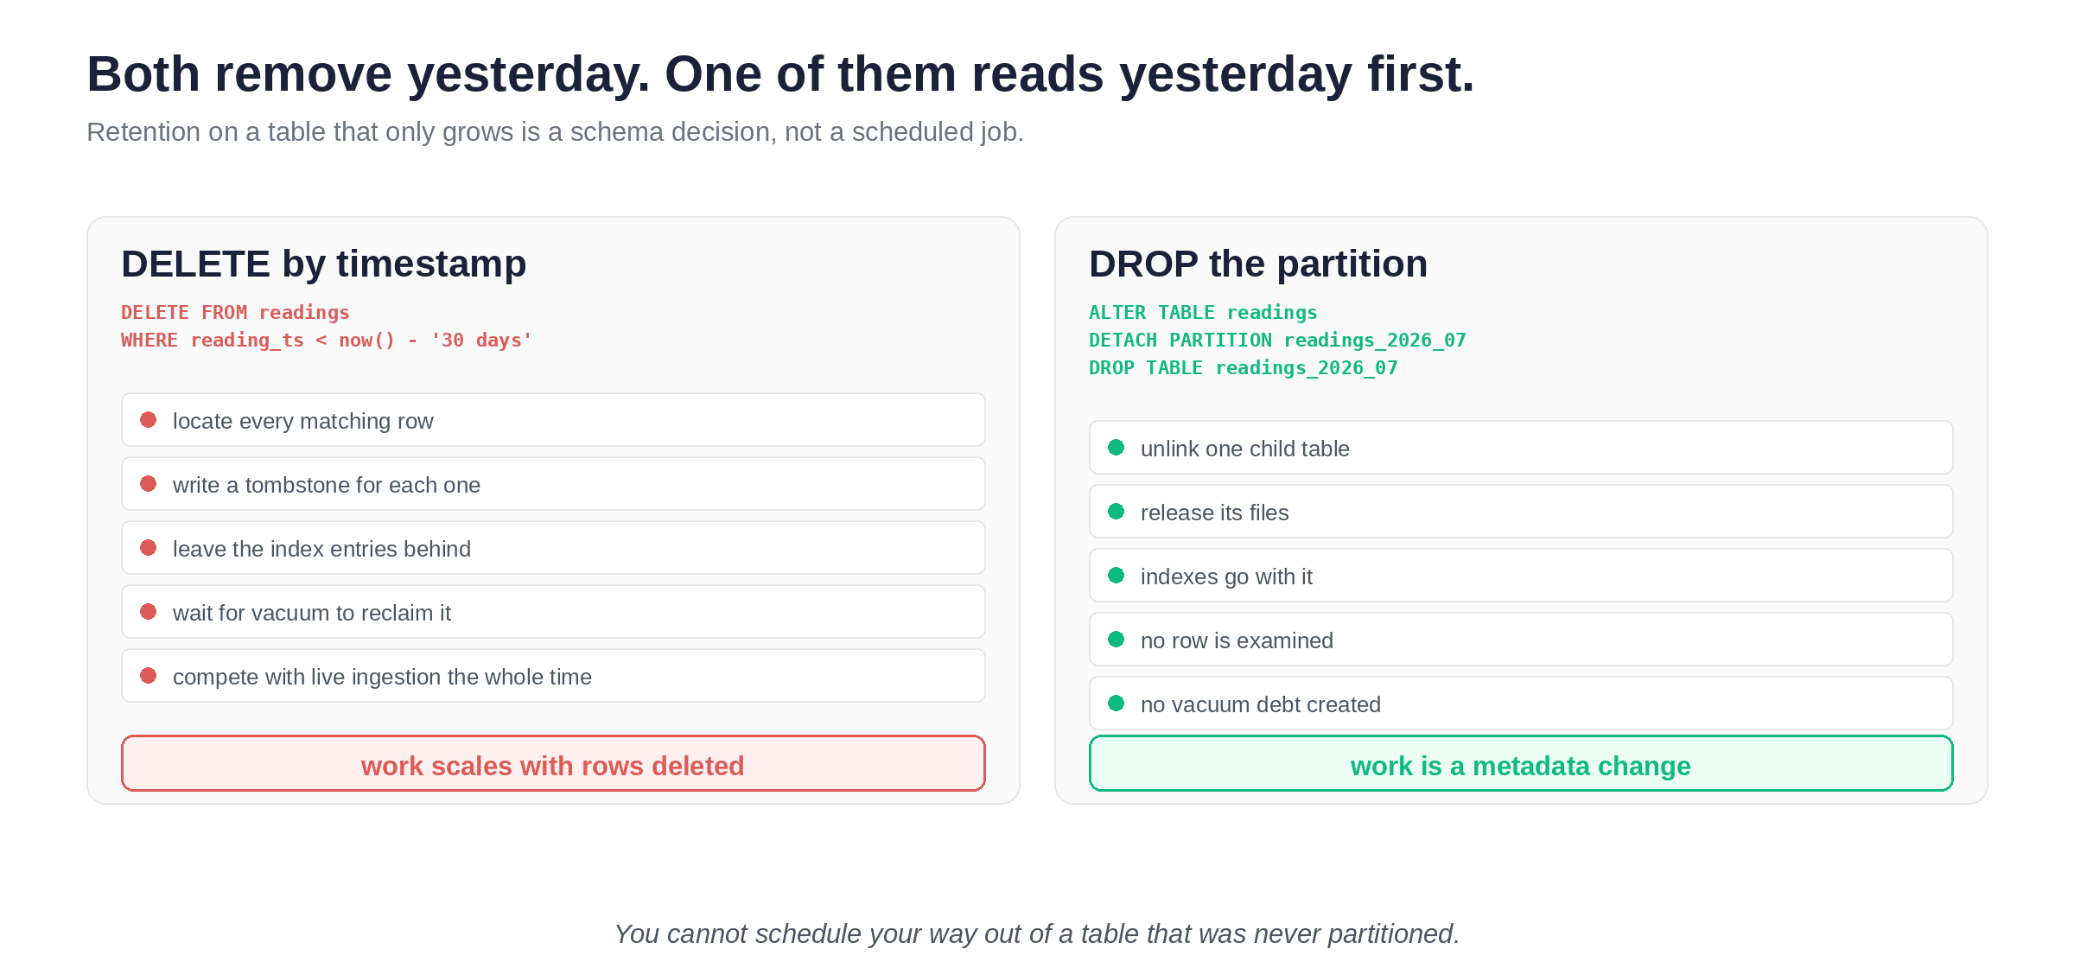Select the work scales with rows deleted banner

(553, 763)
